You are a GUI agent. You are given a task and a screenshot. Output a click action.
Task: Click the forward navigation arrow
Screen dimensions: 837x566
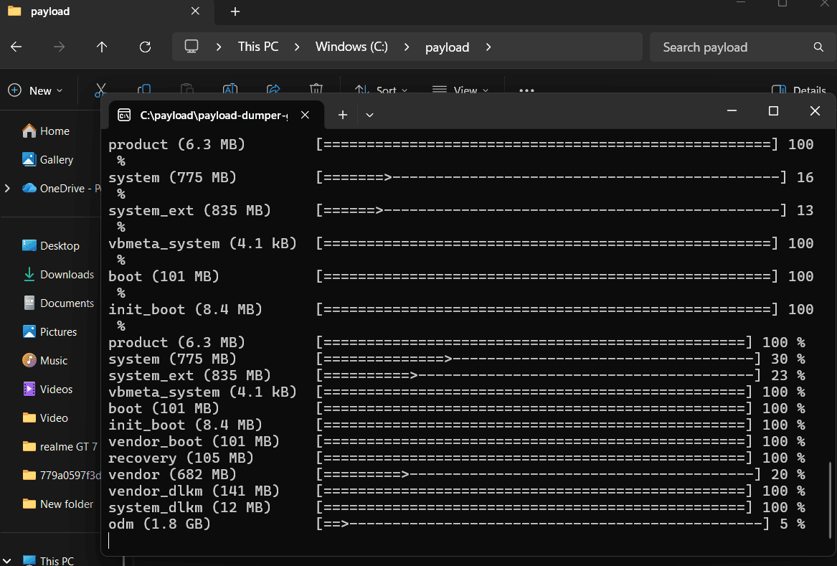pyautogui.click(x=59, y=47)
